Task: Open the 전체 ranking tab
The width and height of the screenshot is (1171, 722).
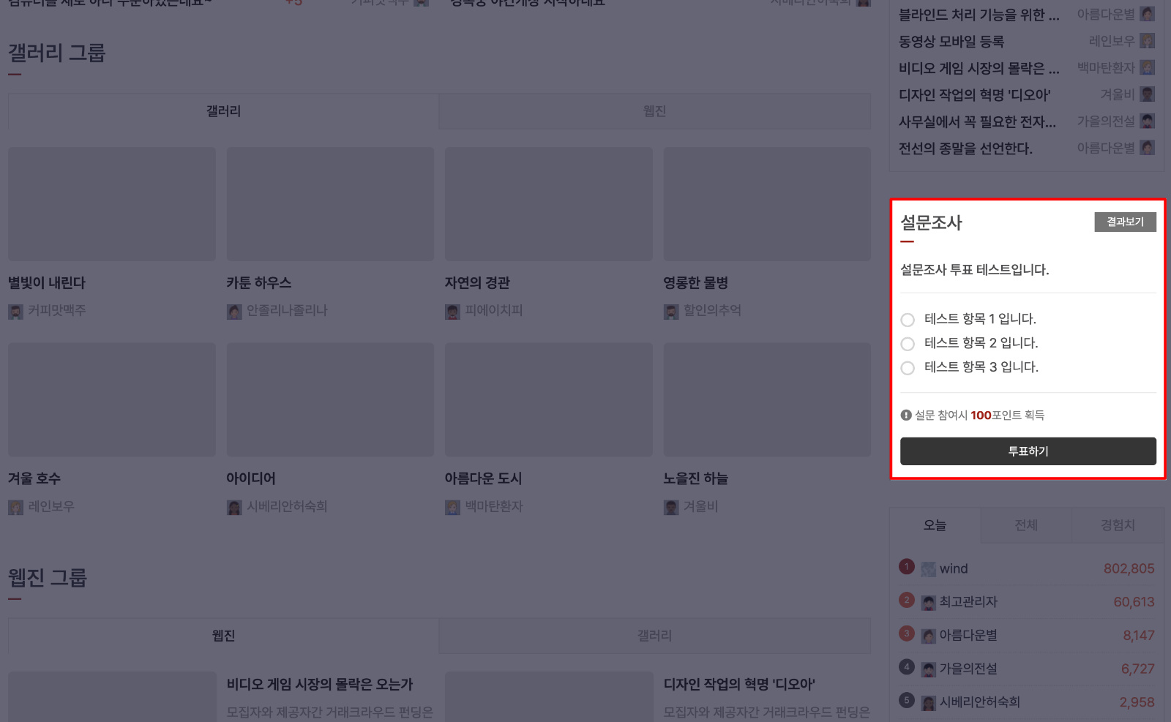Action: point(1026,525)
